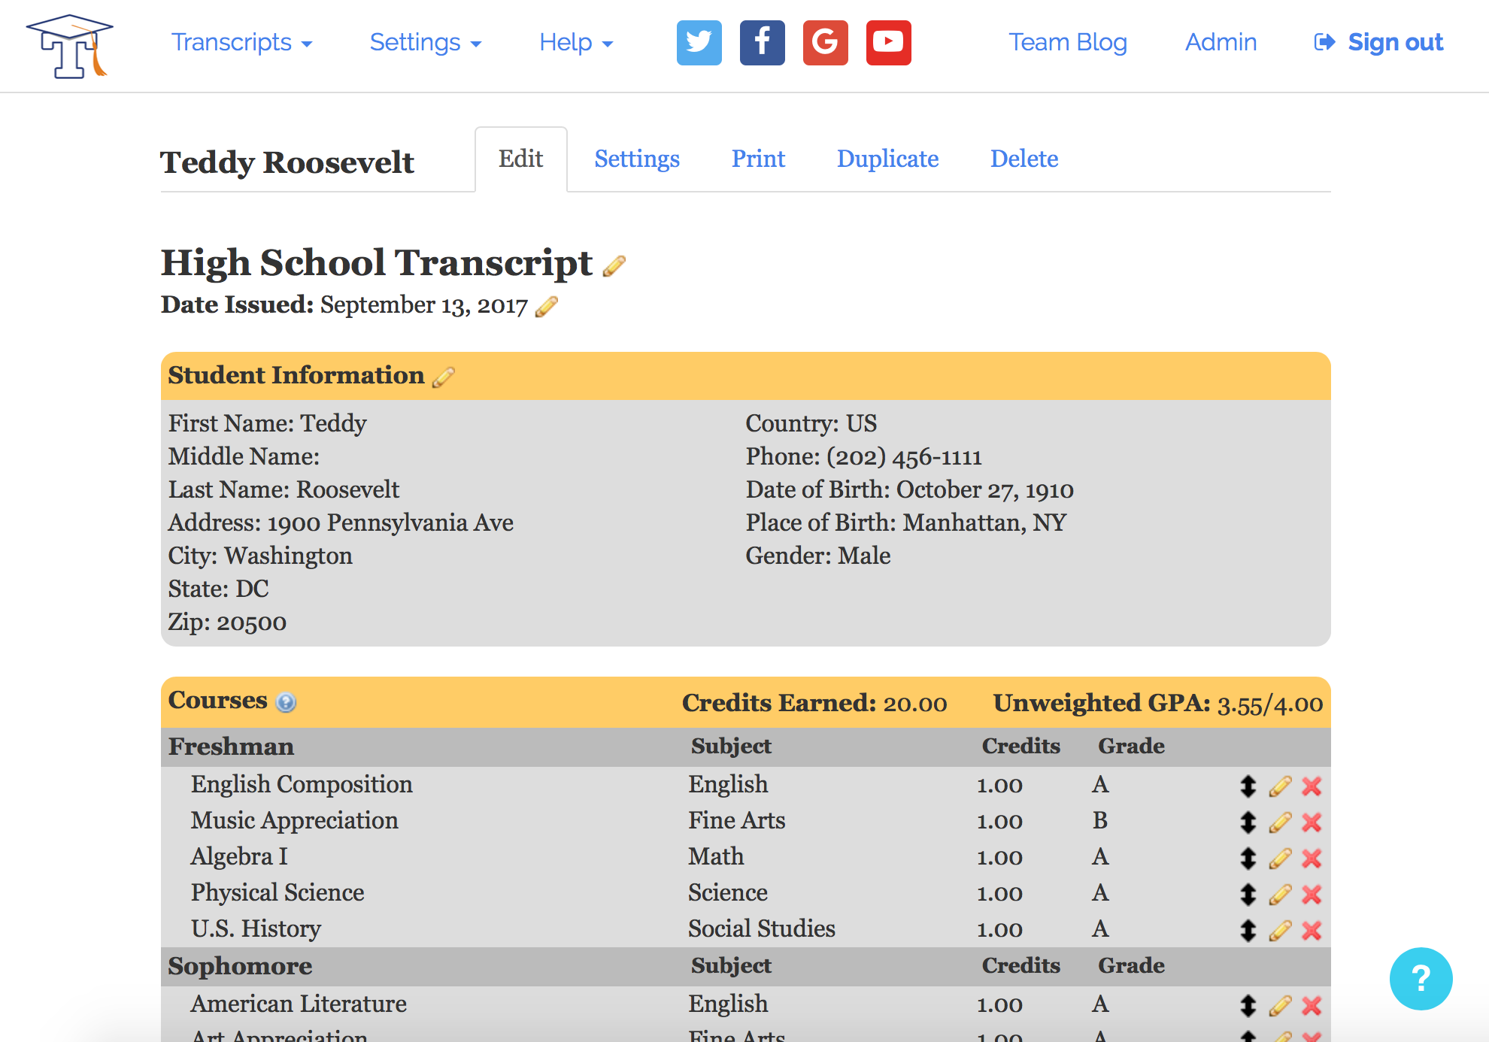Open the Courses help question icon
Viewport: 1489px width, 1042px height.
pos(286,702)
